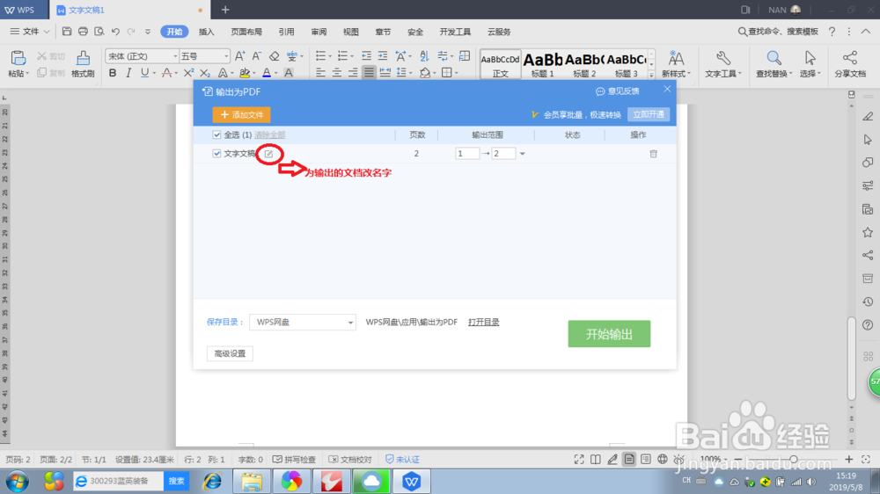Viewport: 880px width, 494px height.
Task: Toggle the 文字文稿 row checkbox
Action: tap(216, 154)
